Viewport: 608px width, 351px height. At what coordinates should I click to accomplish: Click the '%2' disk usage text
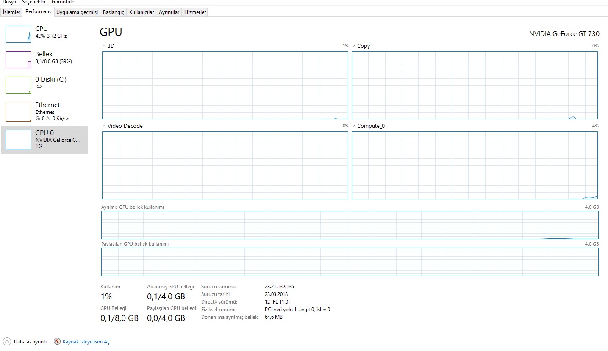pyautogui.click(x=39, y=87)
